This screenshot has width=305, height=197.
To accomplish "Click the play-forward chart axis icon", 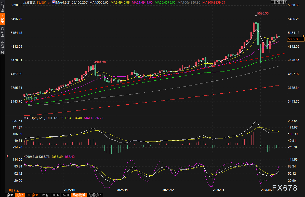I will 281,2.
